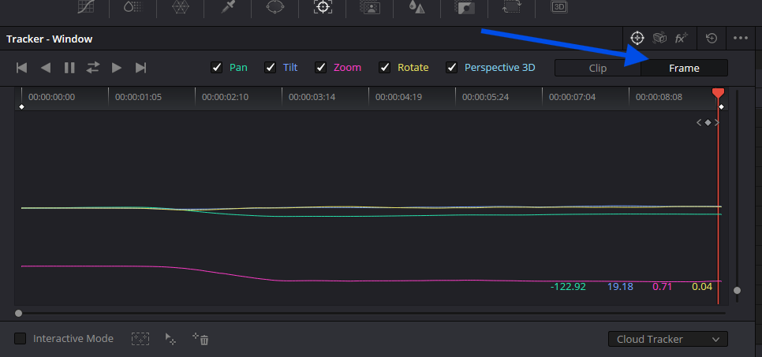Go to next keyframe arrow

coord(717,123)
